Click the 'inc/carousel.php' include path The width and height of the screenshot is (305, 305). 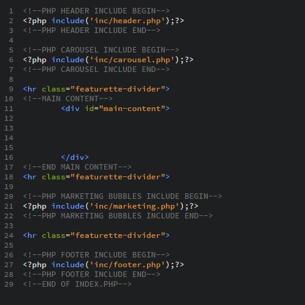pos(132,60)
